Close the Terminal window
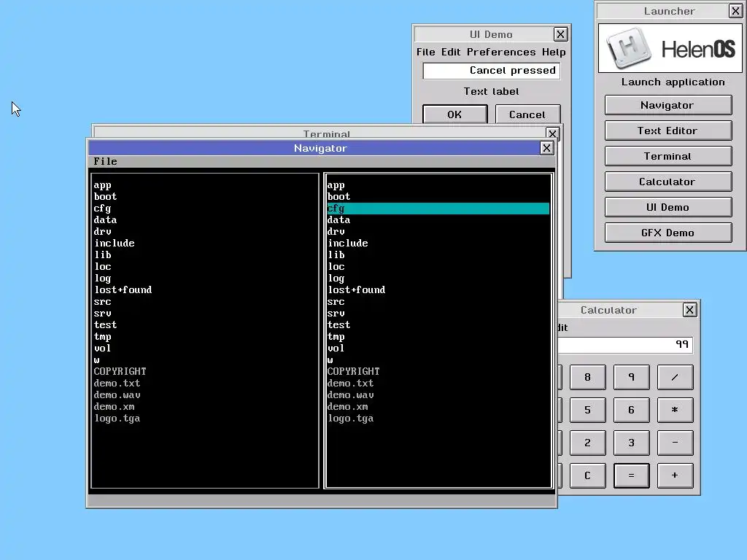The height and width of the screenshot is (560, 747). click(552, 133)
